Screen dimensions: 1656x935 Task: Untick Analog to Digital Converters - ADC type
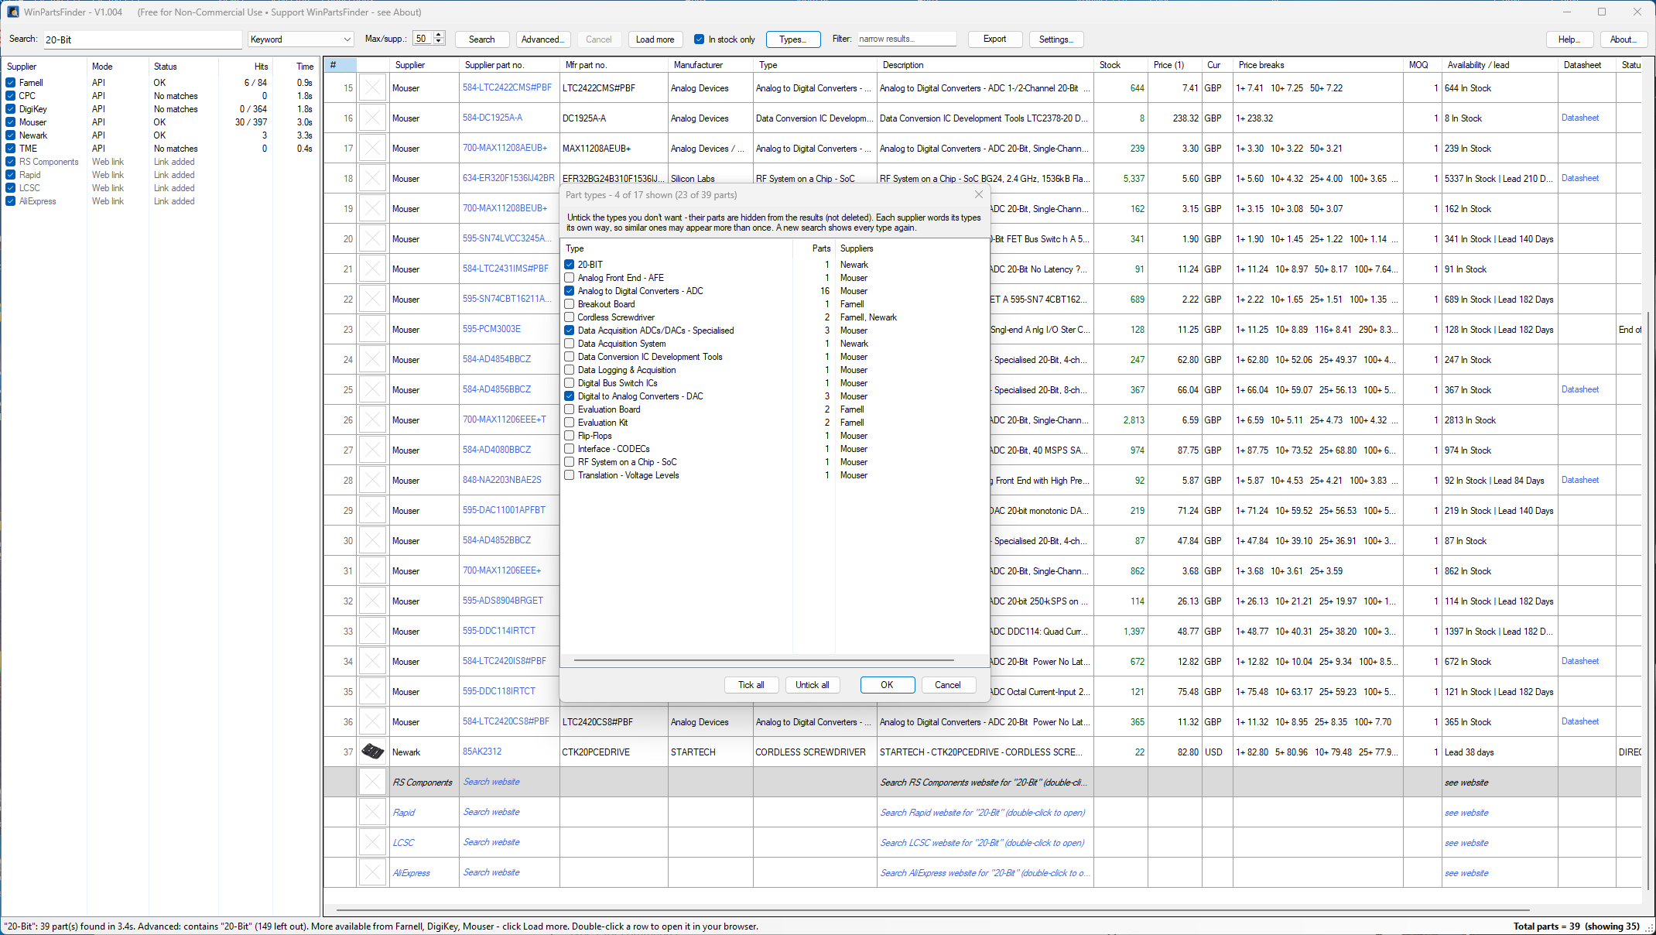point(570,291)
